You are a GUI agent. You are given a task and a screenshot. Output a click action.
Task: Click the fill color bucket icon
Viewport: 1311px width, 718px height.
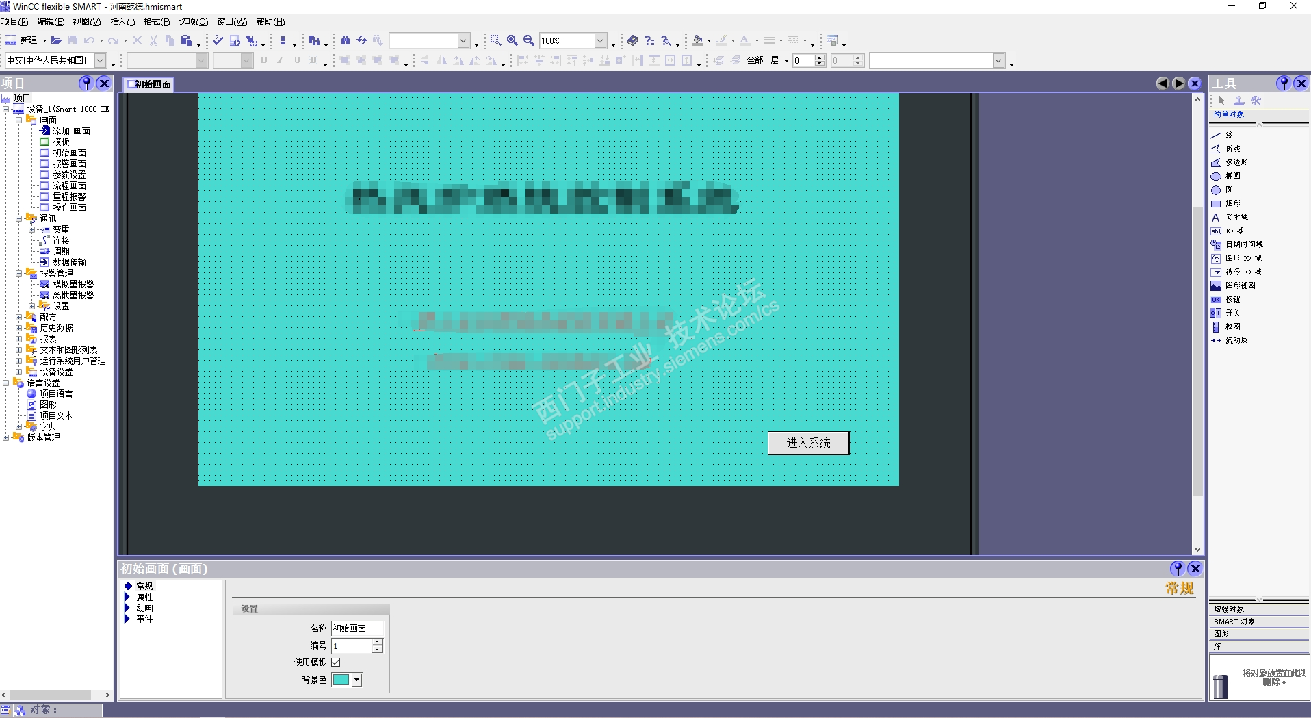pos(697,40)
